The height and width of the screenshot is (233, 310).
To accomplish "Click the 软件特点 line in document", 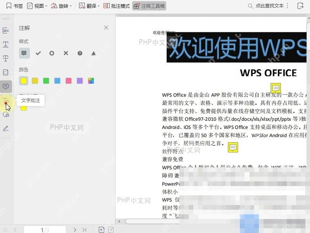I will (172, 151).
